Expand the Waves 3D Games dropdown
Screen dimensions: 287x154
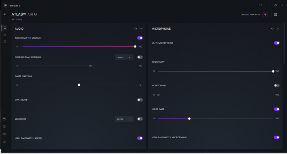coord(124,119)
